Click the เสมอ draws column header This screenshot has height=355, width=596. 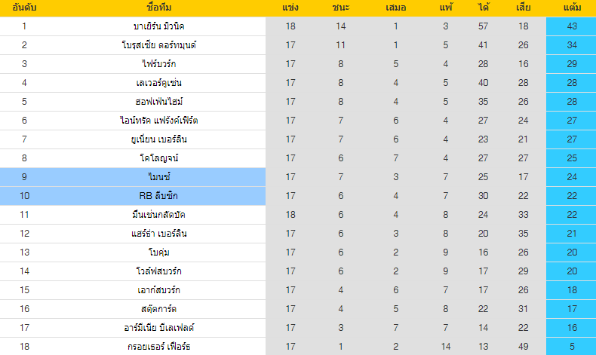395,8
